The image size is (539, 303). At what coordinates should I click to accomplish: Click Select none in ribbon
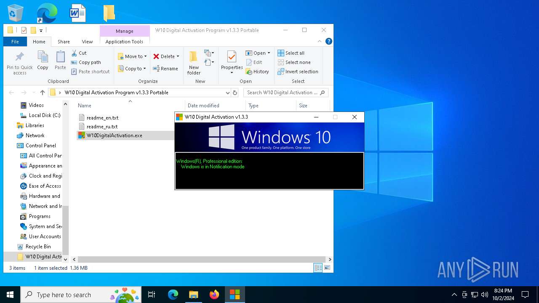[294, 62]
